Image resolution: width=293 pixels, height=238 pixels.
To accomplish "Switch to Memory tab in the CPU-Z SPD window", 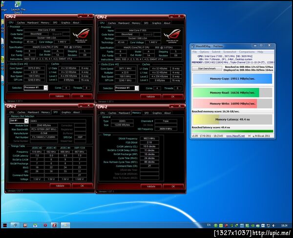I will [45, 112].
